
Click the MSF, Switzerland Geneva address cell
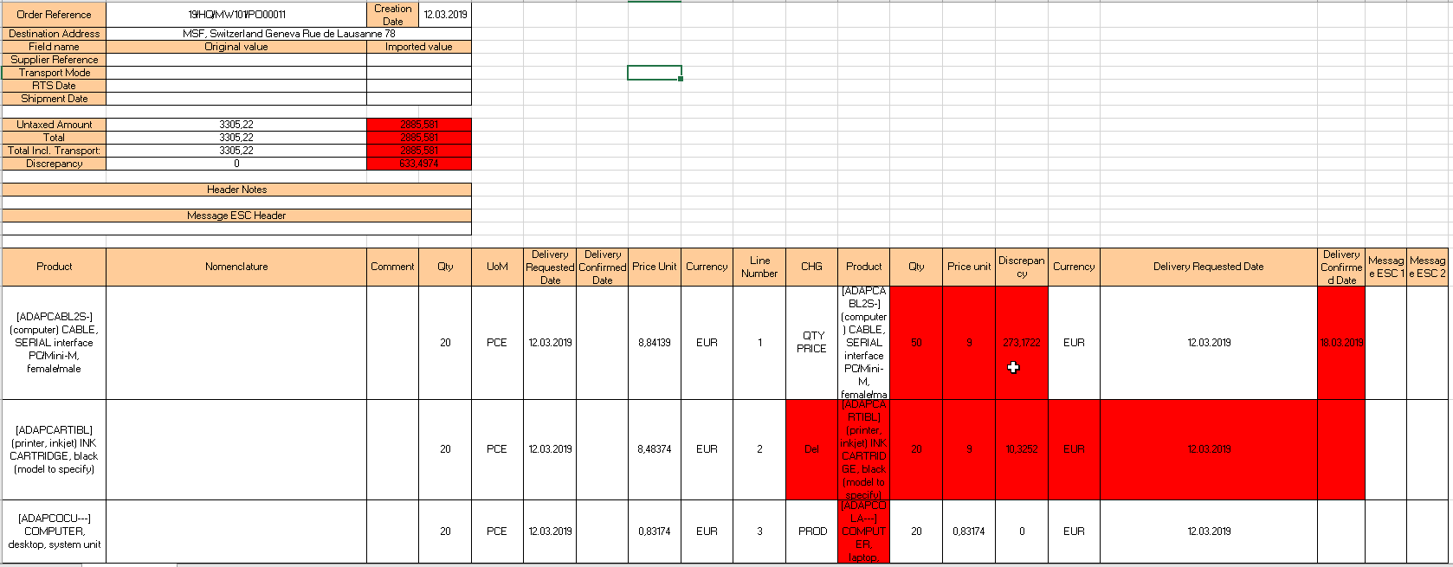click(288, 34)
